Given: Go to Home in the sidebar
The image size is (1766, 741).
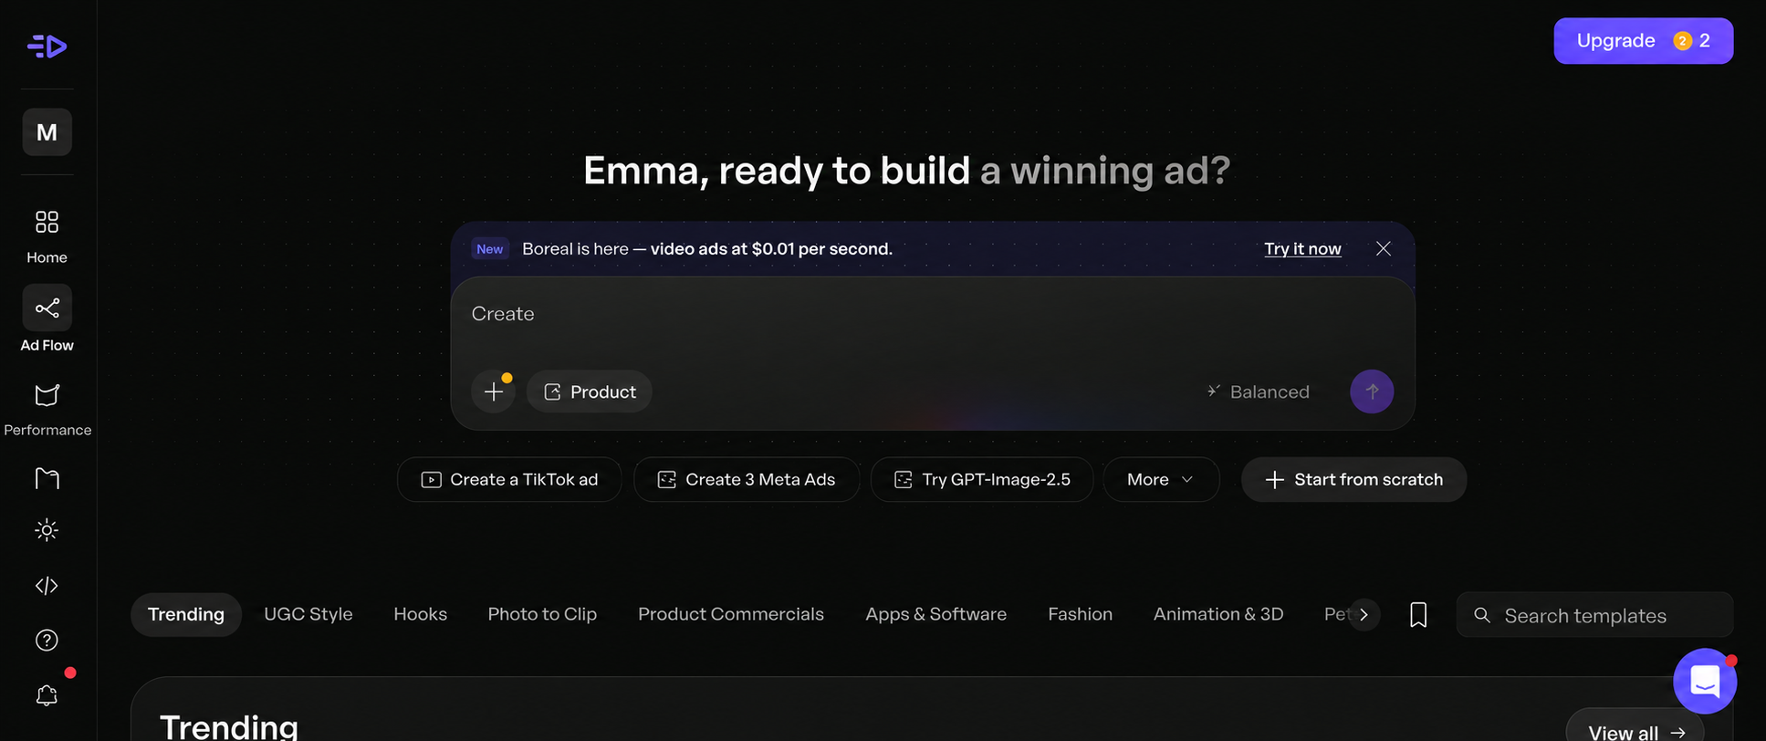Looking at the screenshot, I should pos(47,236).
